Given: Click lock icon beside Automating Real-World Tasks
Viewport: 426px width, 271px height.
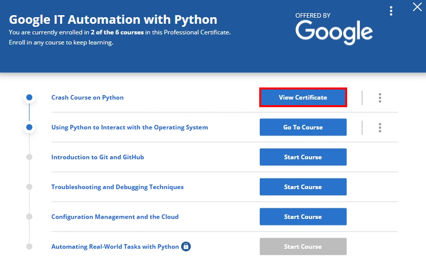Looking at the screenshot, I should pyautogui.click(x=186, y=247).
